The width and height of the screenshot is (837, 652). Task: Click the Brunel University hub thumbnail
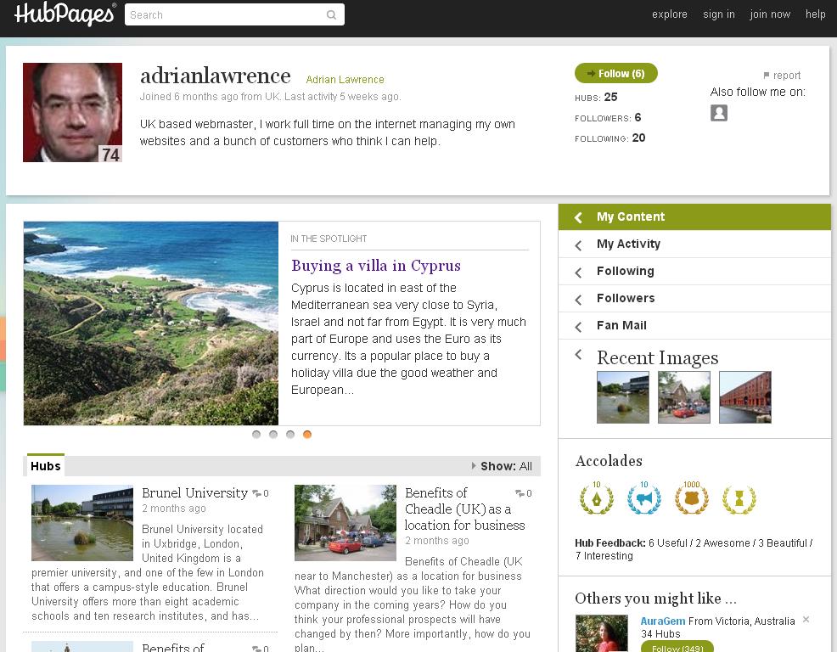(82, 523)
